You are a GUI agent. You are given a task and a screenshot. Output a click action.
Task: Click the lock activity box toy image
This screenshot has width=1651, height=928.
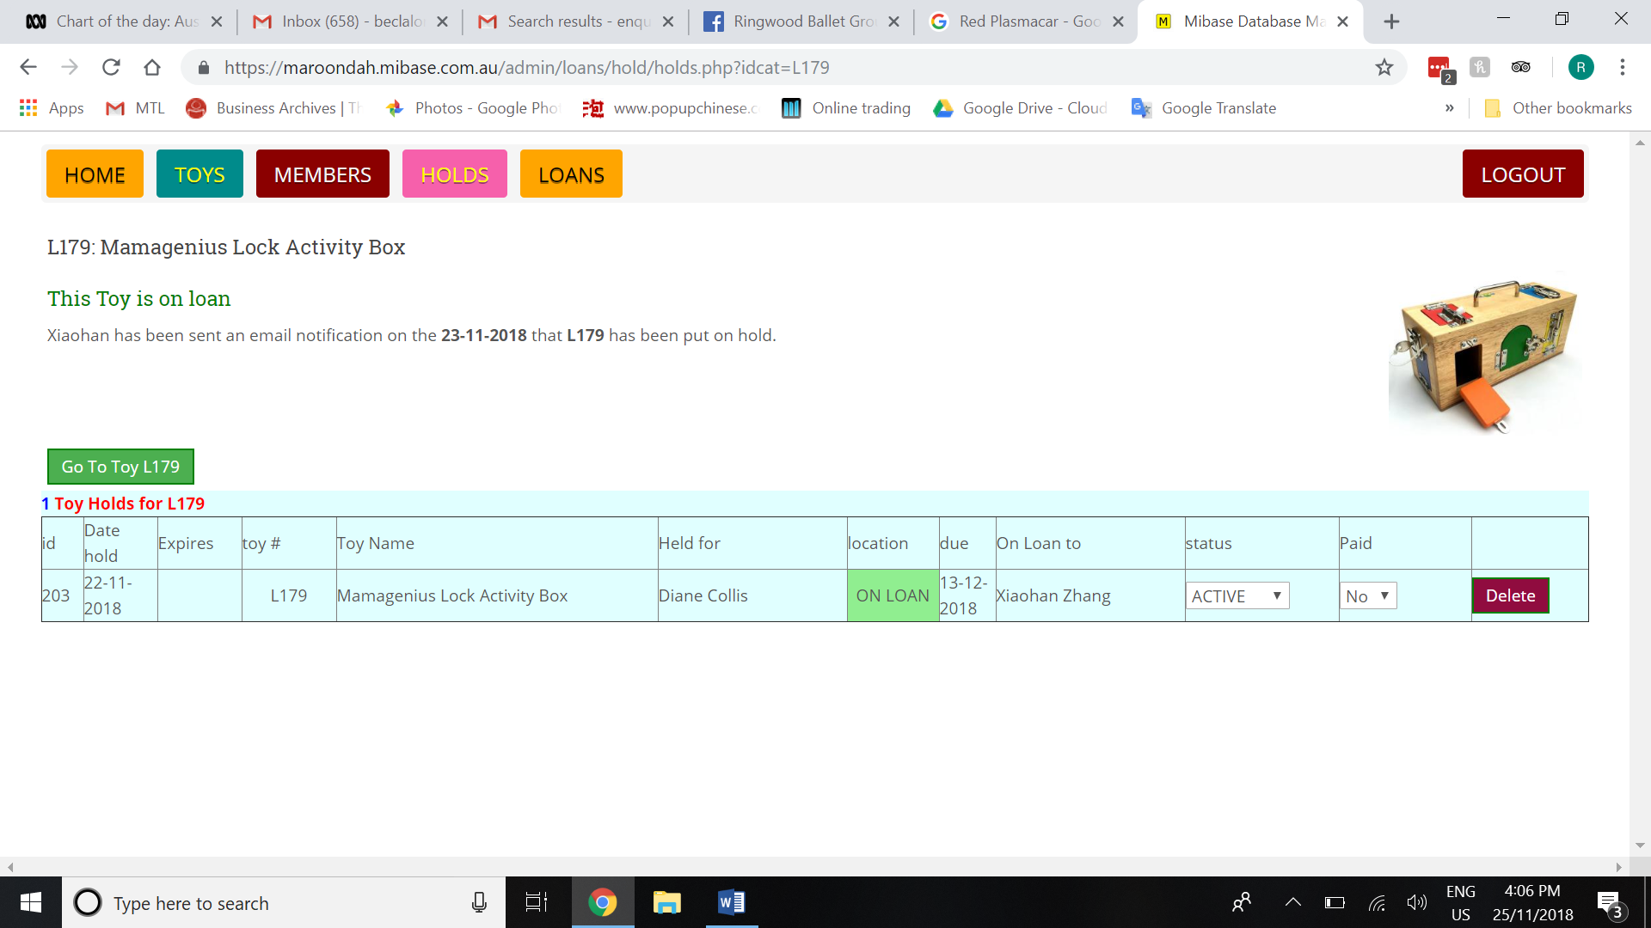coord(1486,354)
